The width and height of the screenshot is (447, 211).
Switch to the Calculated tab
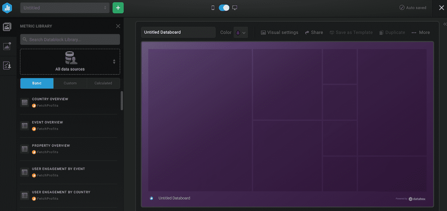tap(103, 83)
